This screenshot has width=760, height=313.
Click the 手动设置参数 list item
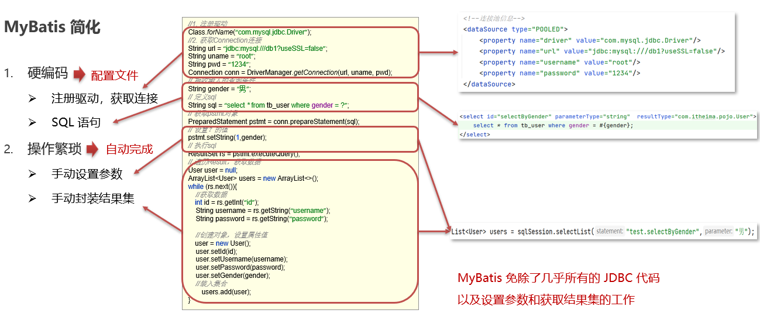[87, 174]
